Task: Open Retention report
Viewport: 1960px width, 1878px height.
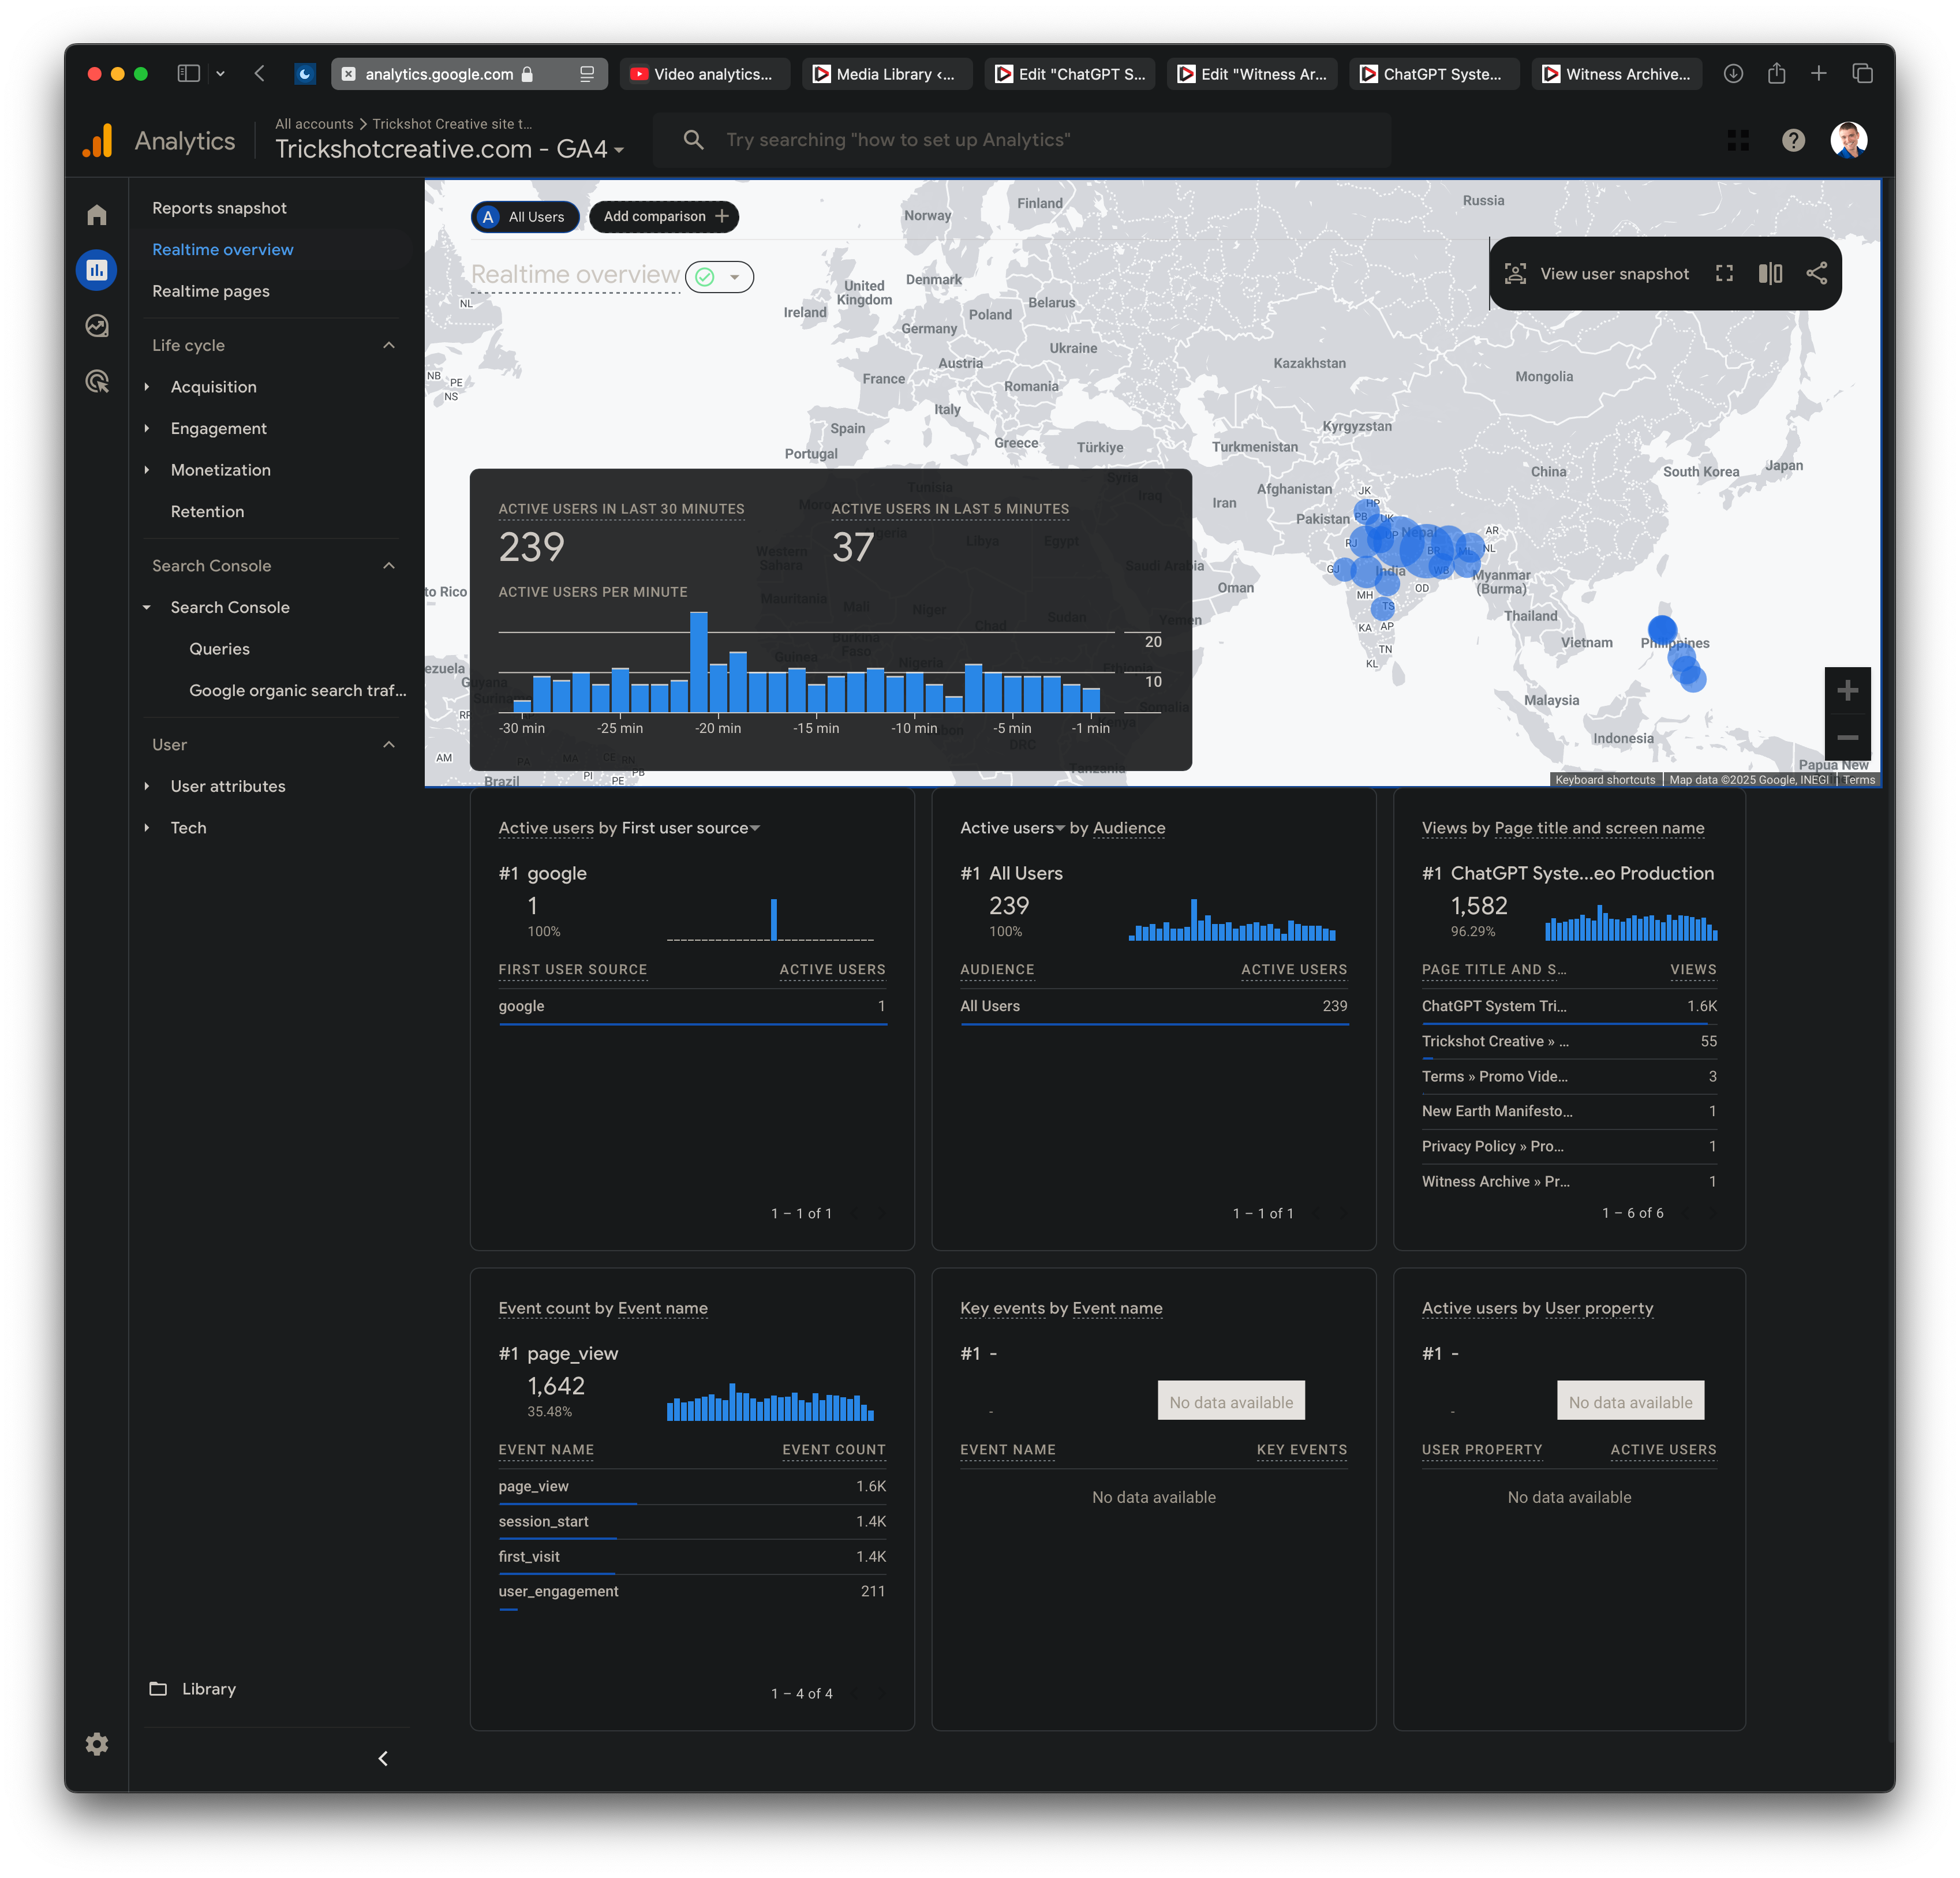Action: click(207, 511)
